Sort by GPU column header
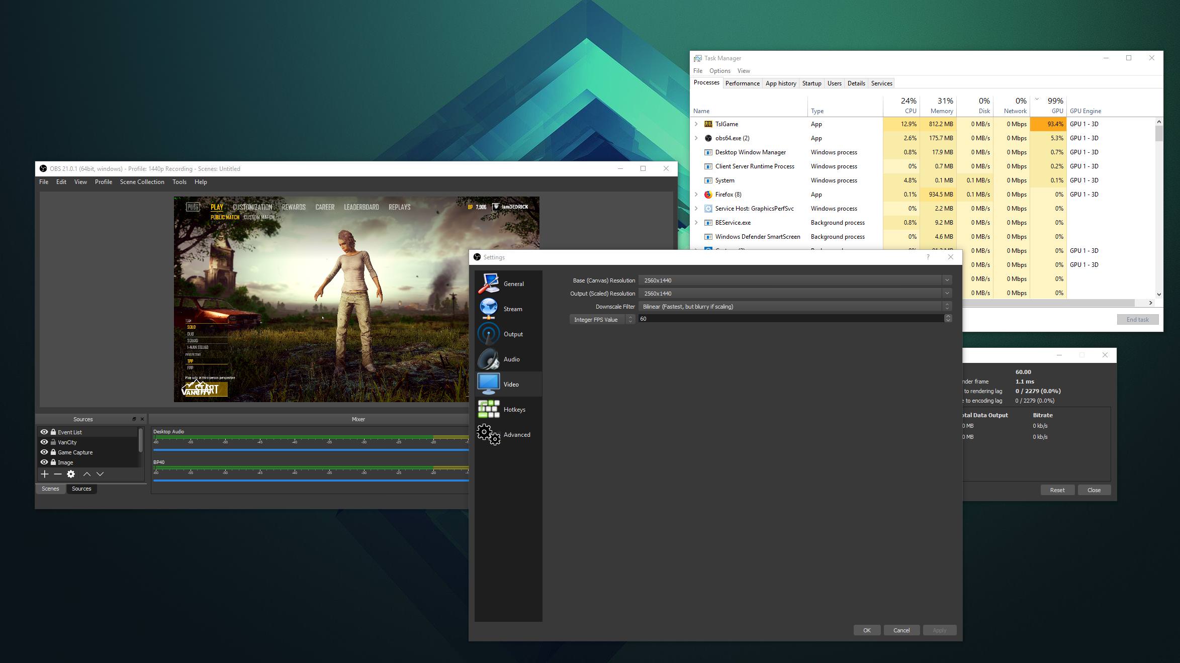The width and height of the screenshot is (1180, 663). (x=1049, y=105)
